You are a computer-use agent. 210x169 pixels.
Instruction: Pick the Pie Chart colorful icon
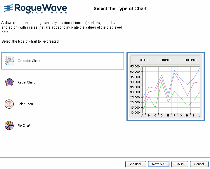coord(9,126)
